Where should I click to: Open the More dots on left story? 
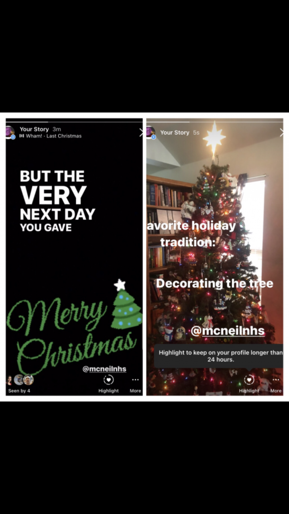point(135,380)
